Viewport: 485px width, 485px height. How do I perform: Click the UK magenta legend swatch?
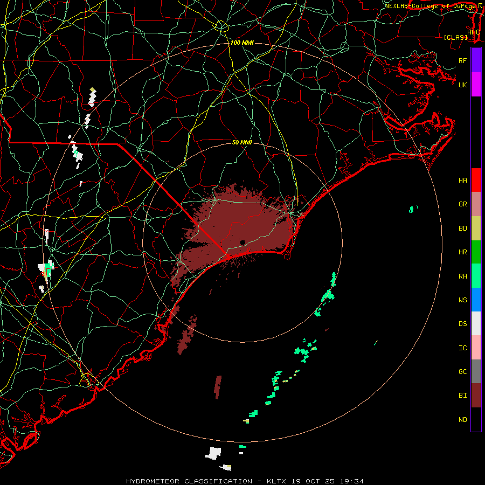476,85
